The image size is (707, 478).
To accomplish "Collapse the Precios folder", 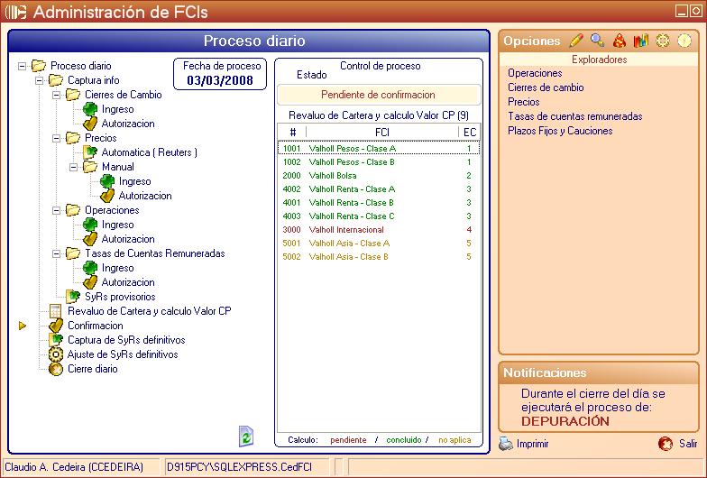I will (x=56, y=139).
